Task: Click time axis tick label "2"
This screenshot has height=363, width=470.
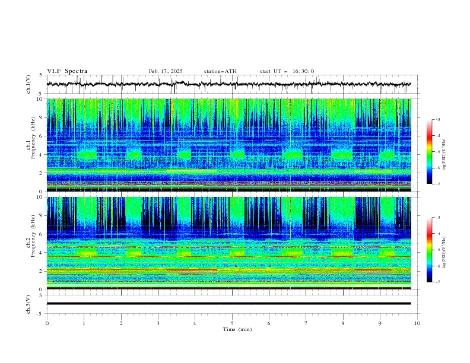Action: (x=121, y=323)
